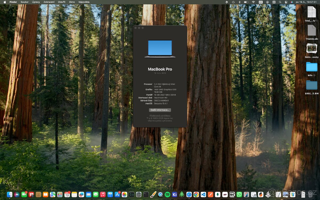Select the $REC...E.BIN folder on desktop

pyautogui.click(x=312, y=87)
